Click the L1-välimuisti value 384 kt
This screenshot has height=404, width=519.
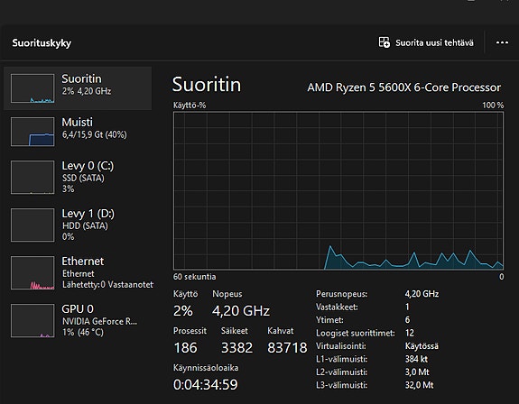[x=416, y=359]
